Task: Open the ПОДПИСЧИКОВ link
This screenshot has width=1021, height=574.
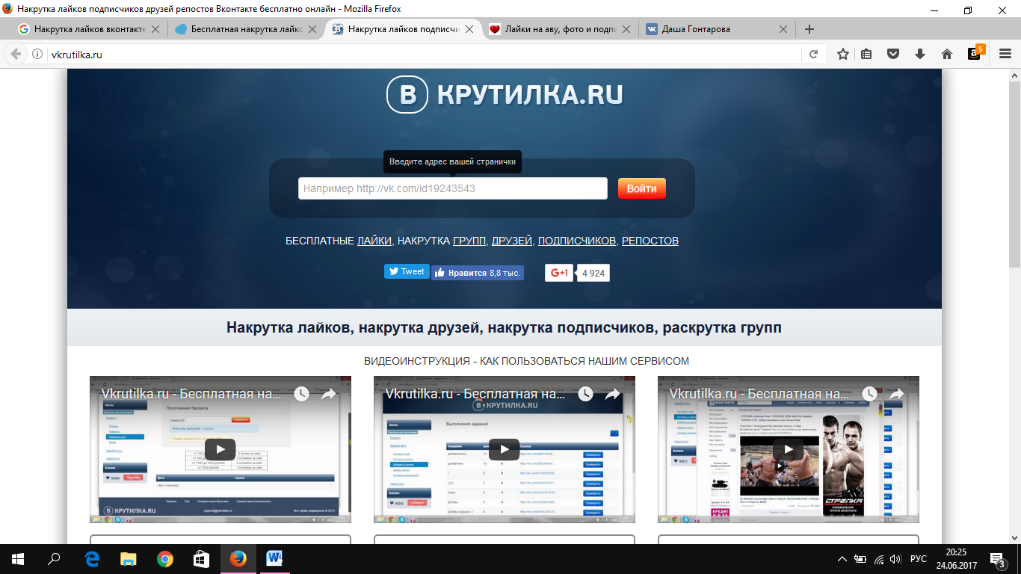Action: coord(577,241)
